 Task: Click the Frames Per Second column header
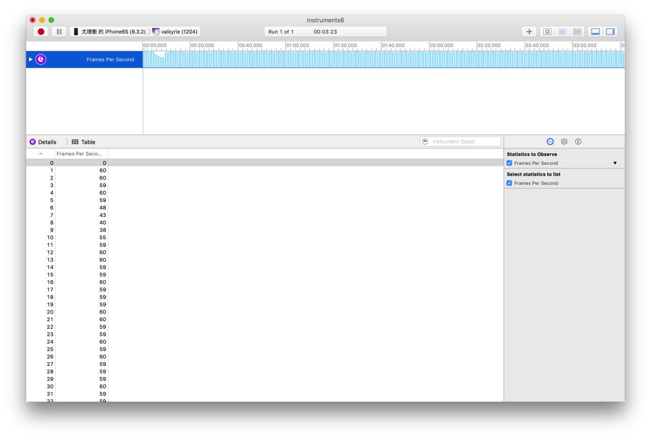[x=81, y=153]
